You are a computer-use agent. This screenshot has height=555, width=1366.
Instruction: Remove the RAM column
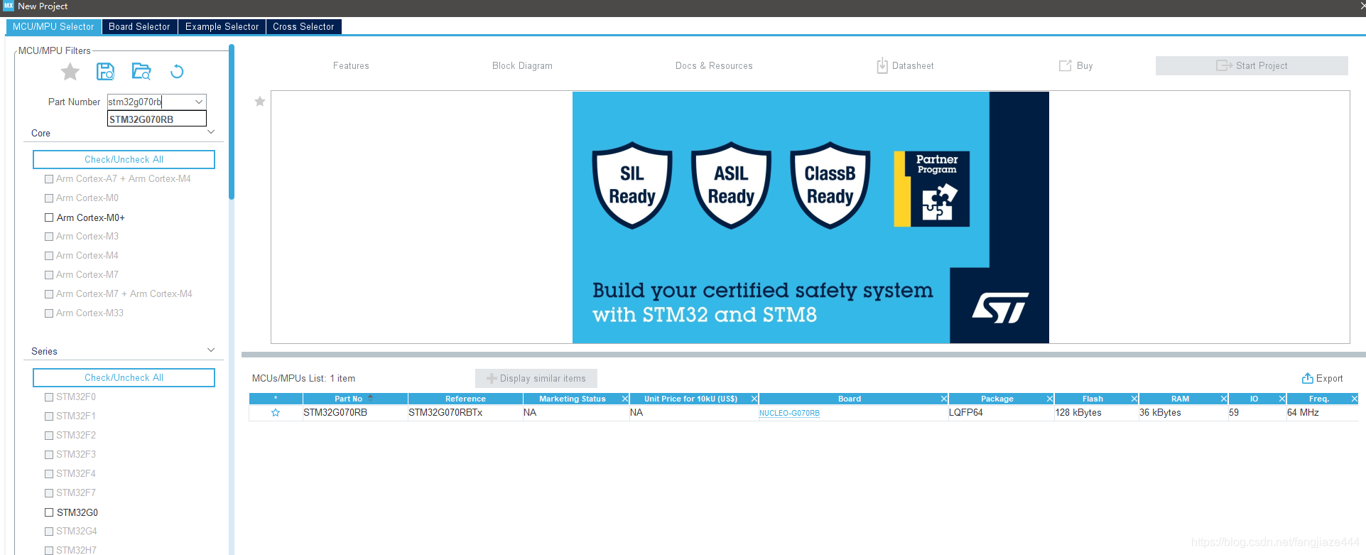point(1224,399)
